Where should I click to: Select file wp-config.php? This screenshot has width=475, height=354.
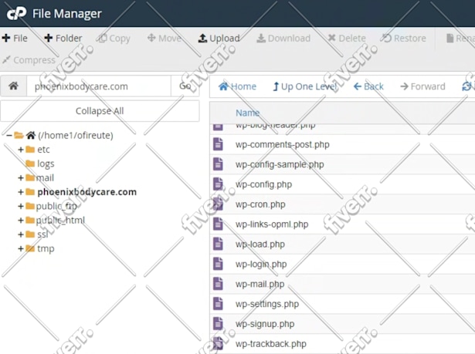pos(263,184)
